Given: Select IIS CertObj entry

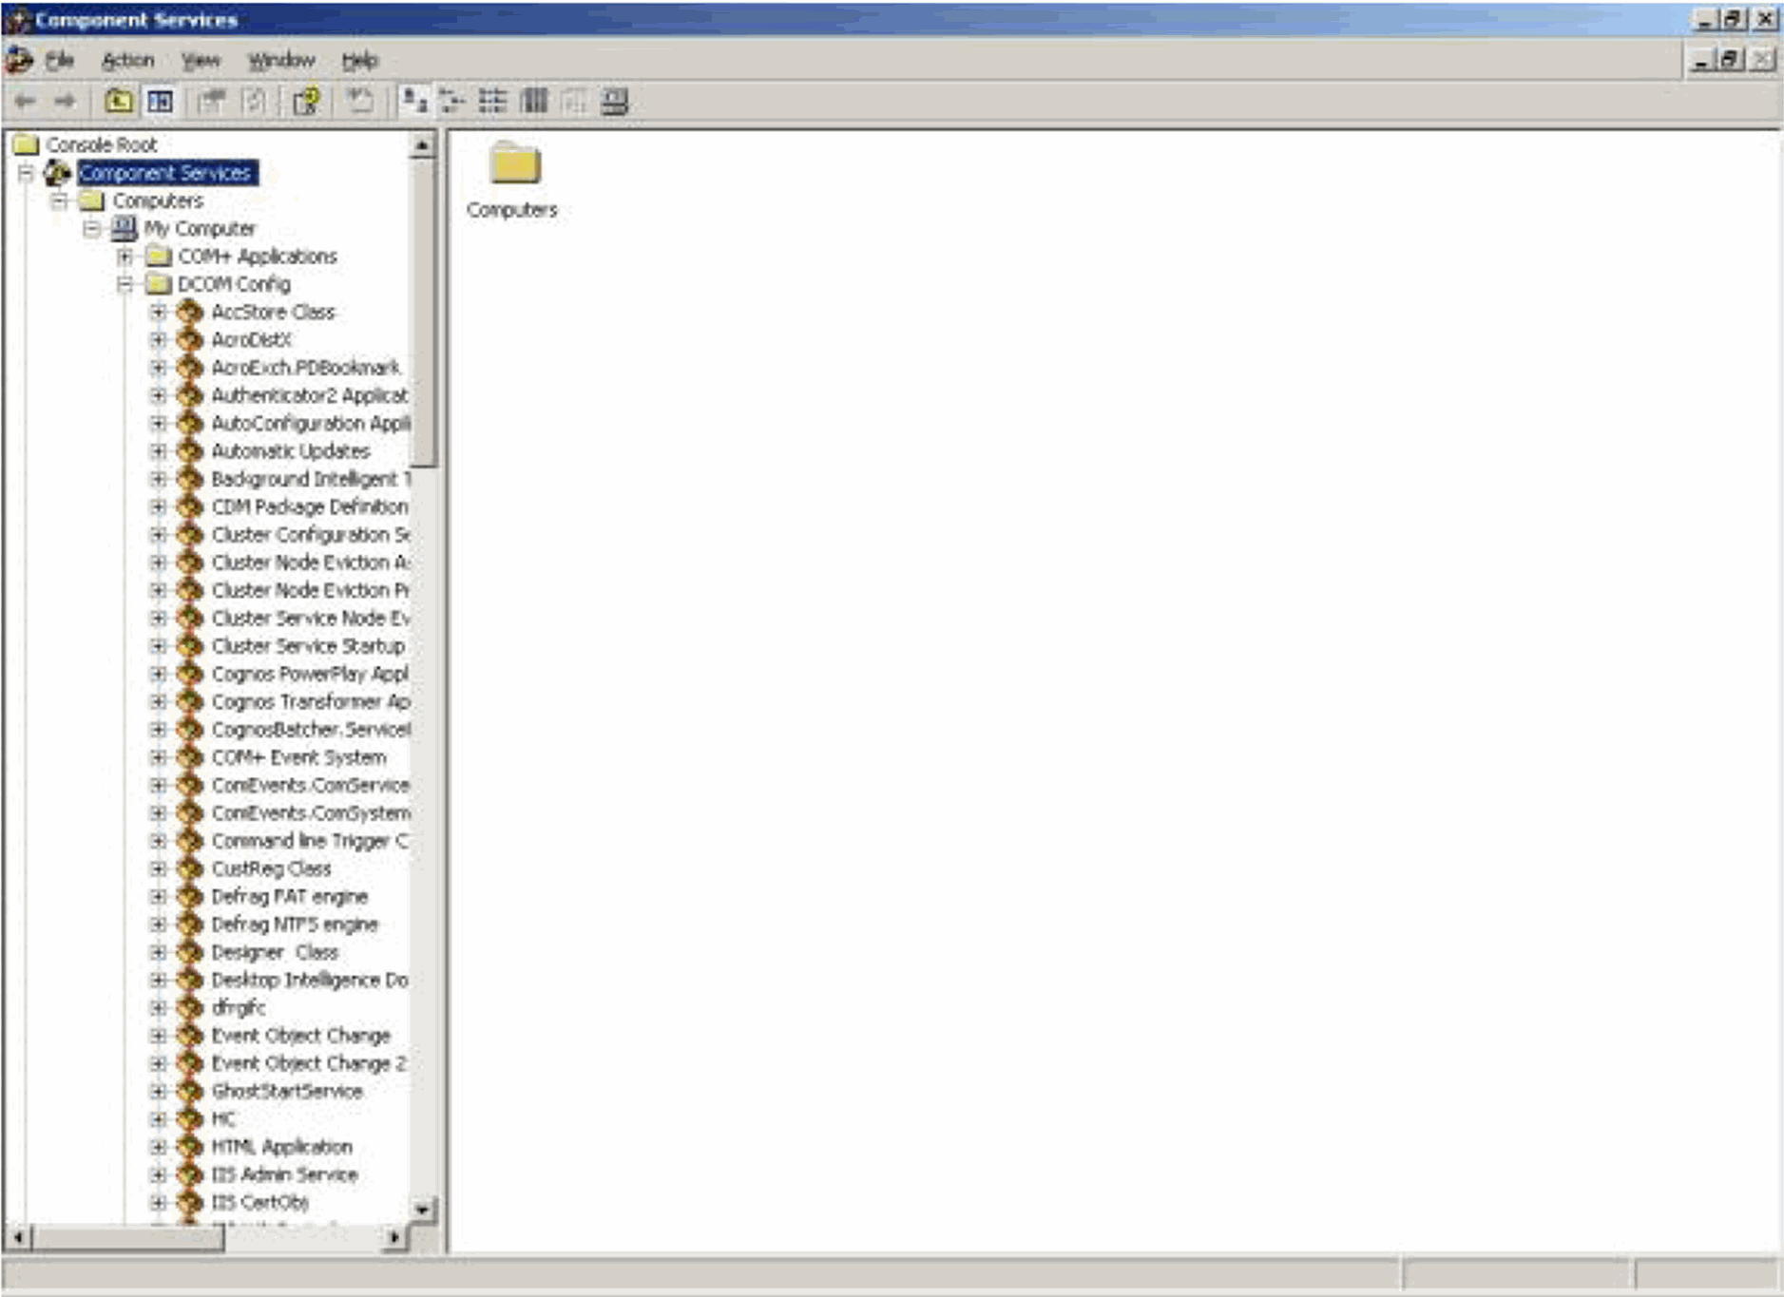Looking at the screenshot, I should tap(260, 1202).
